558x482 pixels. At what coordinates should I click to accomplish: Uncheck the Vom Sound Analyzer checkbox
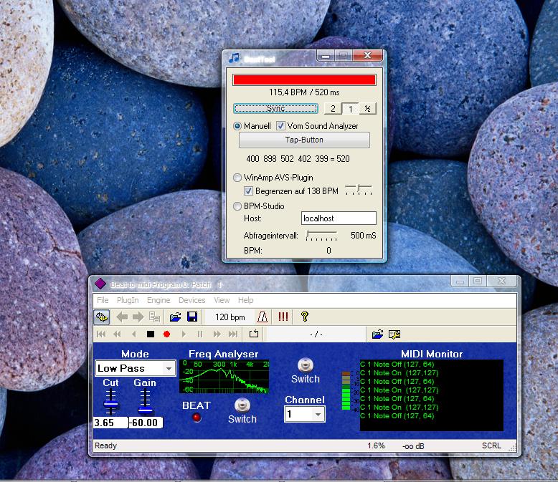point(281,126)
